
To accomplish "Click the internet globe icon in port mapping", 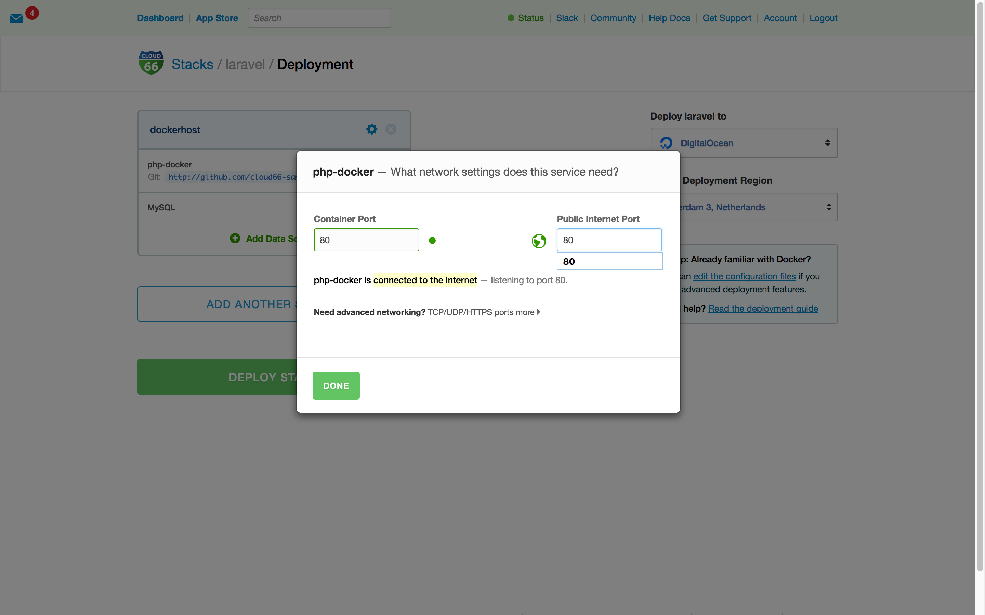I will pyautogui.click(x=539, y=241).
